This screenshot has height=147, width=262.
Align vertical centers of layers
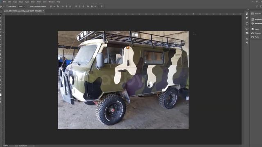(x=54, y=7)
